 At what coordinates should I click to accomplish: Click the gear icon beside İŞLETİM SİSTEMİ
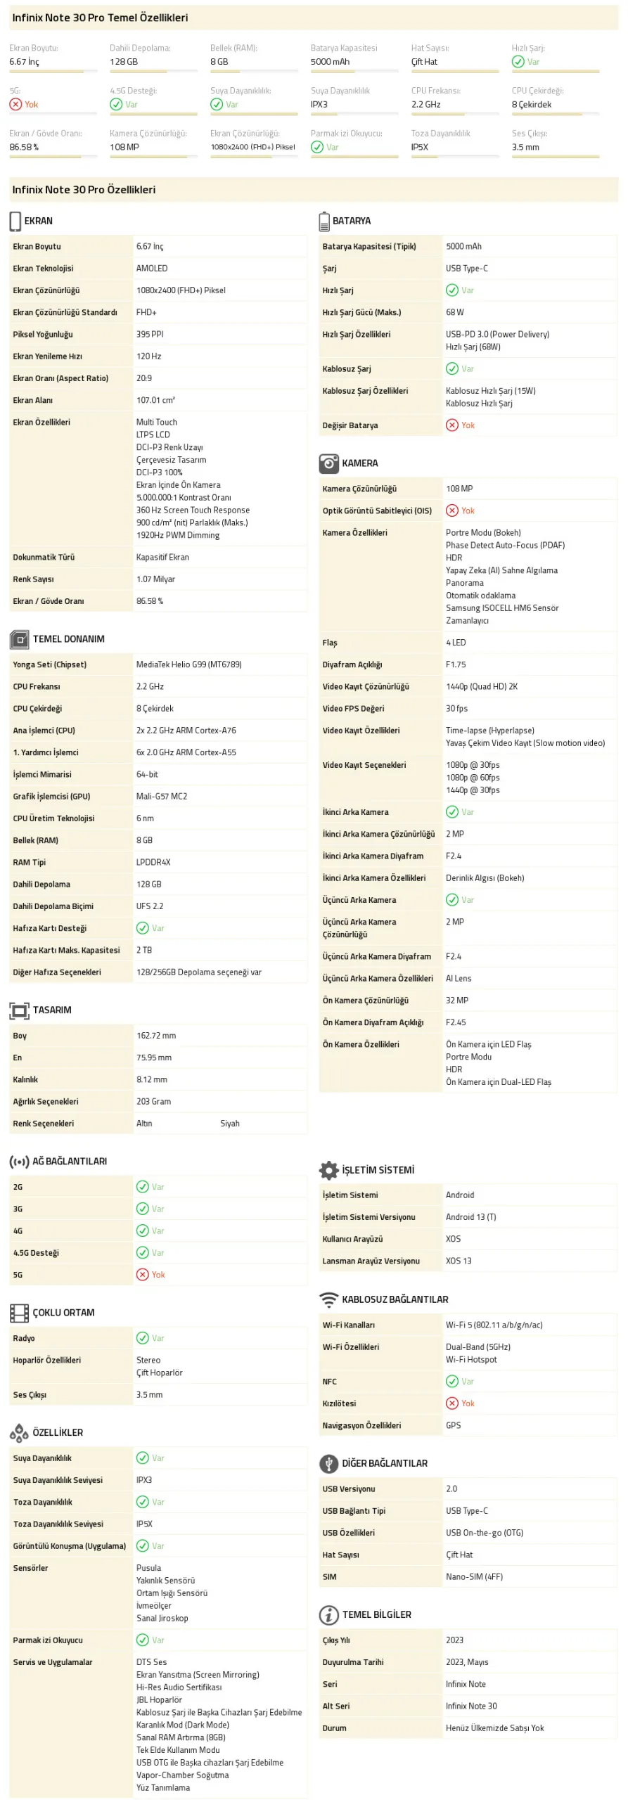[328, 1170]
